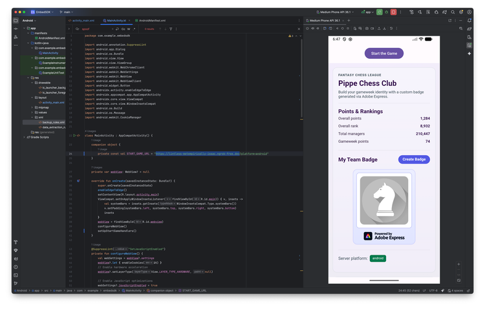
Task: Open the Gemini sparkle tool window
Action: (469, 54)
